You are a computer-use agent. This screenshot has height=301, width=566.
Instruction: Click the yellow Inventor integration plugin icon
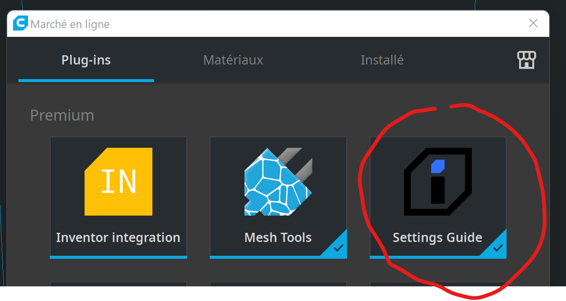118,182
